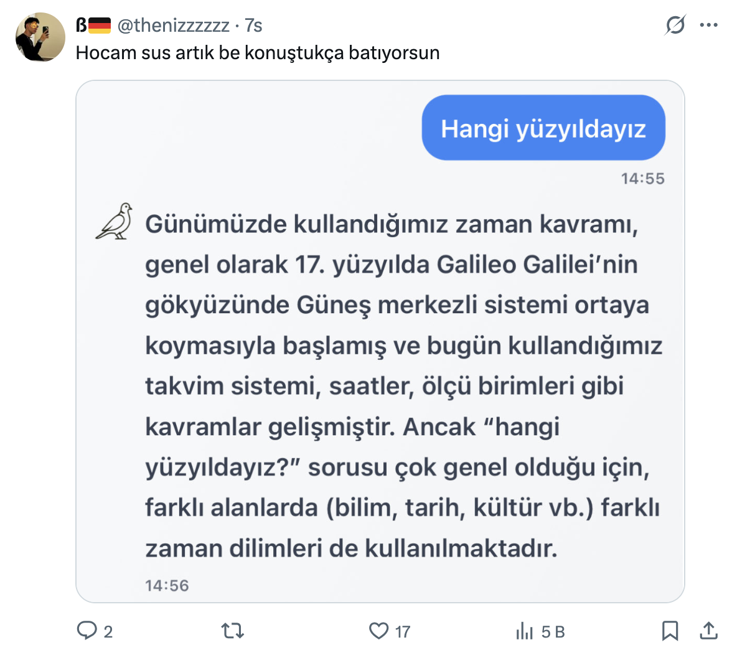The width and height of the screenshot is (732, 655).
Task: Open the Grok explain slashed-circle icon
Action: pyautogui.click(x=675, y=26)
